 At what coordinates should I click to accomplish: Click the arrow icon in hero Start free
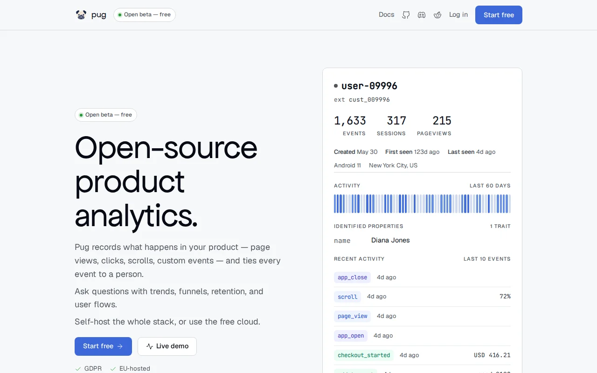120,346
